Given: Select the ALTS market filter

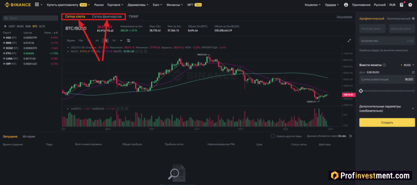Looking at the screenshot, I should [42, 26].
